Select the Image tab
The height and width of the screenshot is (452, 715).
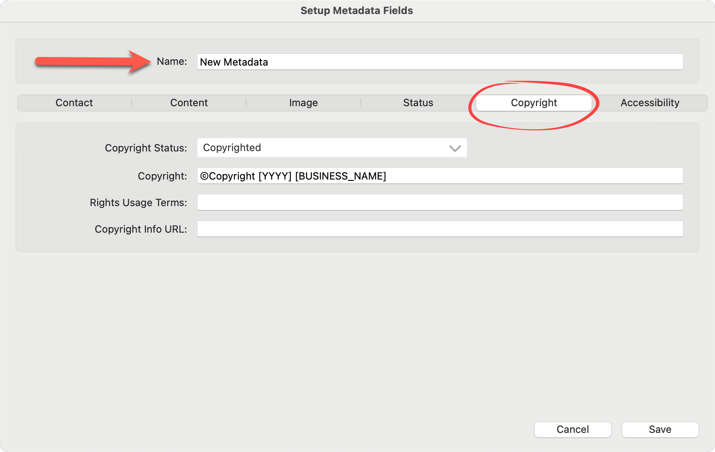303,103
